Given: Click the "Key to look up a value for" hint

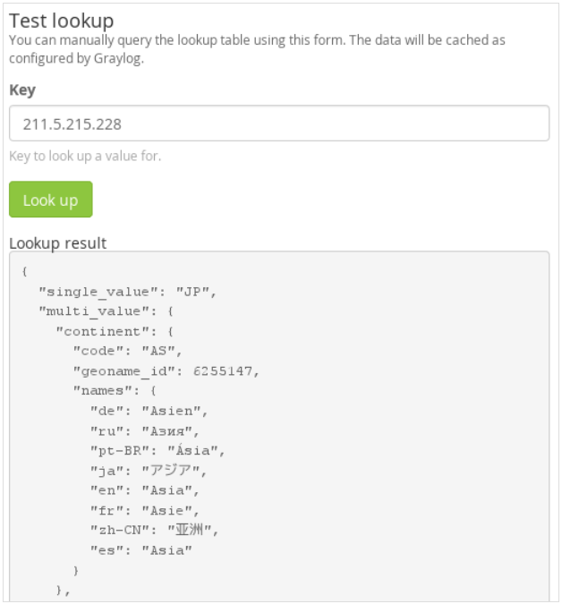Looking at the screenshot, I should (85, 157).
